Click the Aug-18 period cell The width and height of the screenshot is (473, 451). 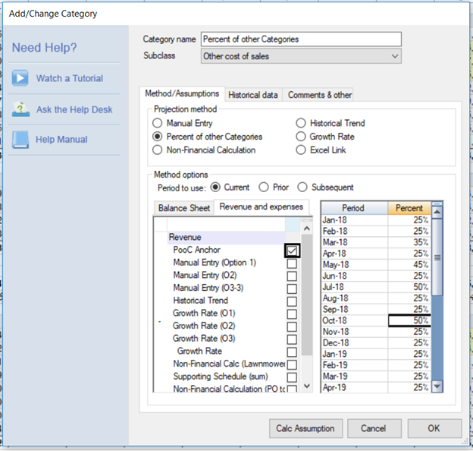(355, 298)
